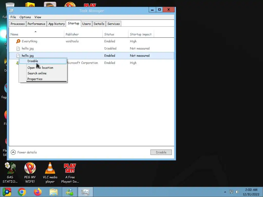Launch Firefox from the taskbar
The height and width of the screenshot is (197, 263).
(38, 192)
